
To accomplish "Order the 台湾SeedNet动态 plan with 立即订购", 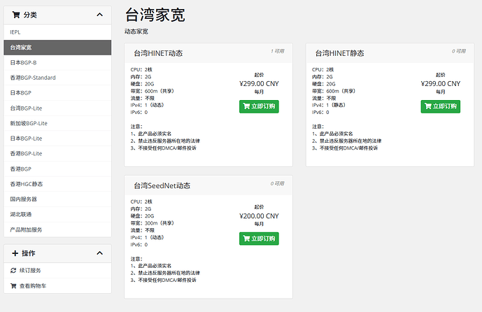I will (259, 239).
